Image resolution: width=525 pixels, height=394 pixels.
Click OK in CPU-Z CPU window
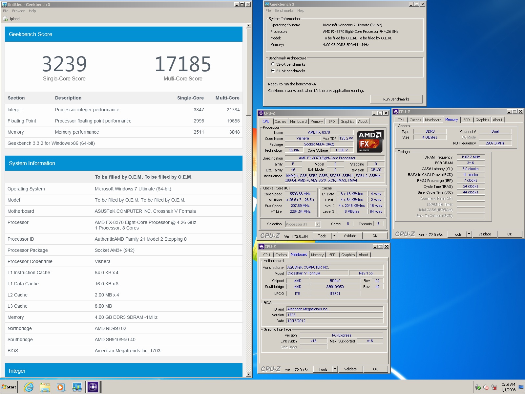375,236
